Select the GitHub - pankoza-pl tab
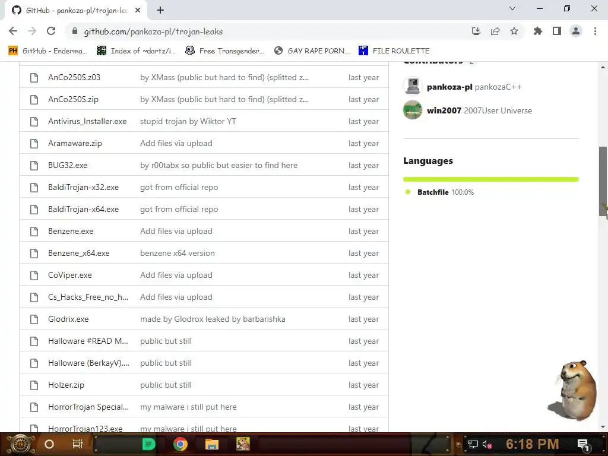Image resolution: width=608 pixels, height=456 pixels. 76,11
